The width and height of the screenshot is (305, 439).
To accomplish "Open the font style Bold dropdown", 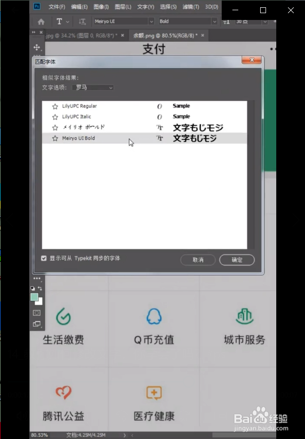I will [214, 21].
